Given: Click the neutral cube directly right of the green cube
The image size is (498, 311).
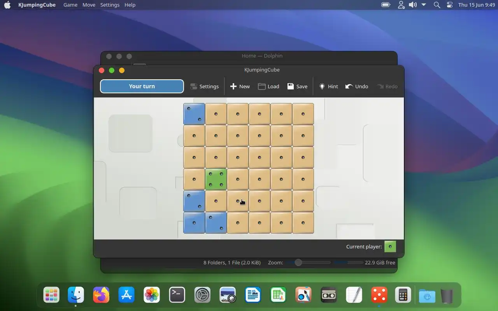Looking at the screenshot, I should [x=238, y=179].
